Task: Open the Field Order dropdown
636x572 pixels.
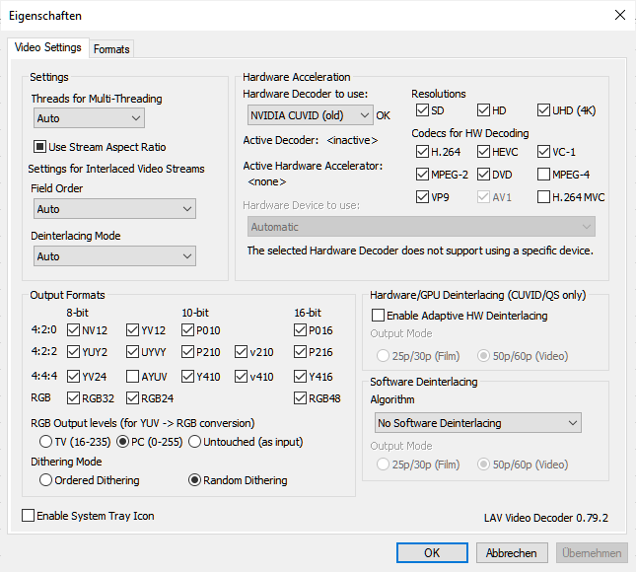Action: pyautogui.click(x=113, y=209)
